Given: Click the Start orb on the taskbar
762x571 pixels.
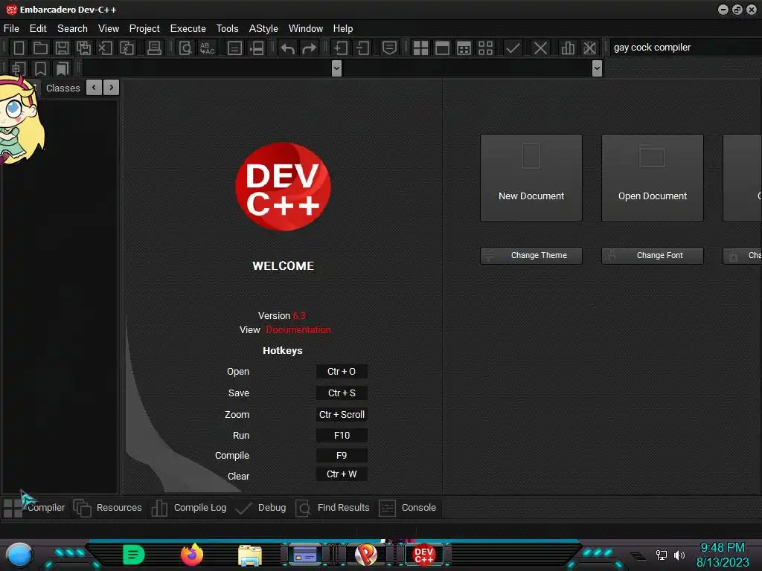Looking at the screenshot, I should [19, 555].
